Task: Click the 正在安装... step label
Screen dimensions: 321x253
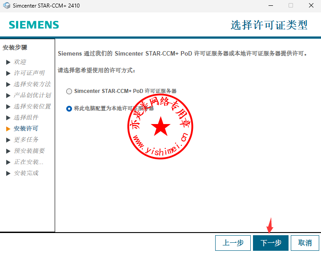Action: click(x=28, y=162)
